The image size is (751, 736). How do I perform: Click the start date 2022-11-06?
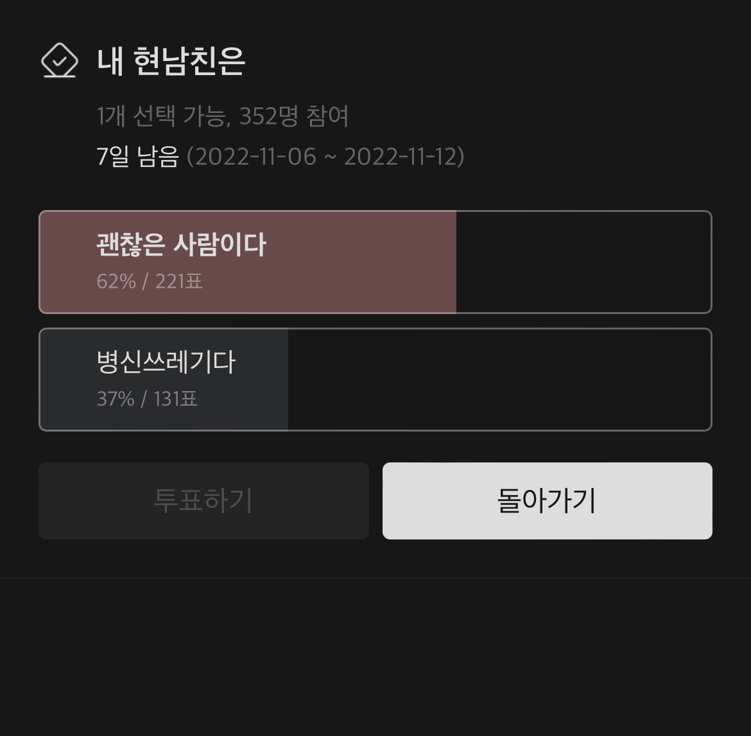256,157
